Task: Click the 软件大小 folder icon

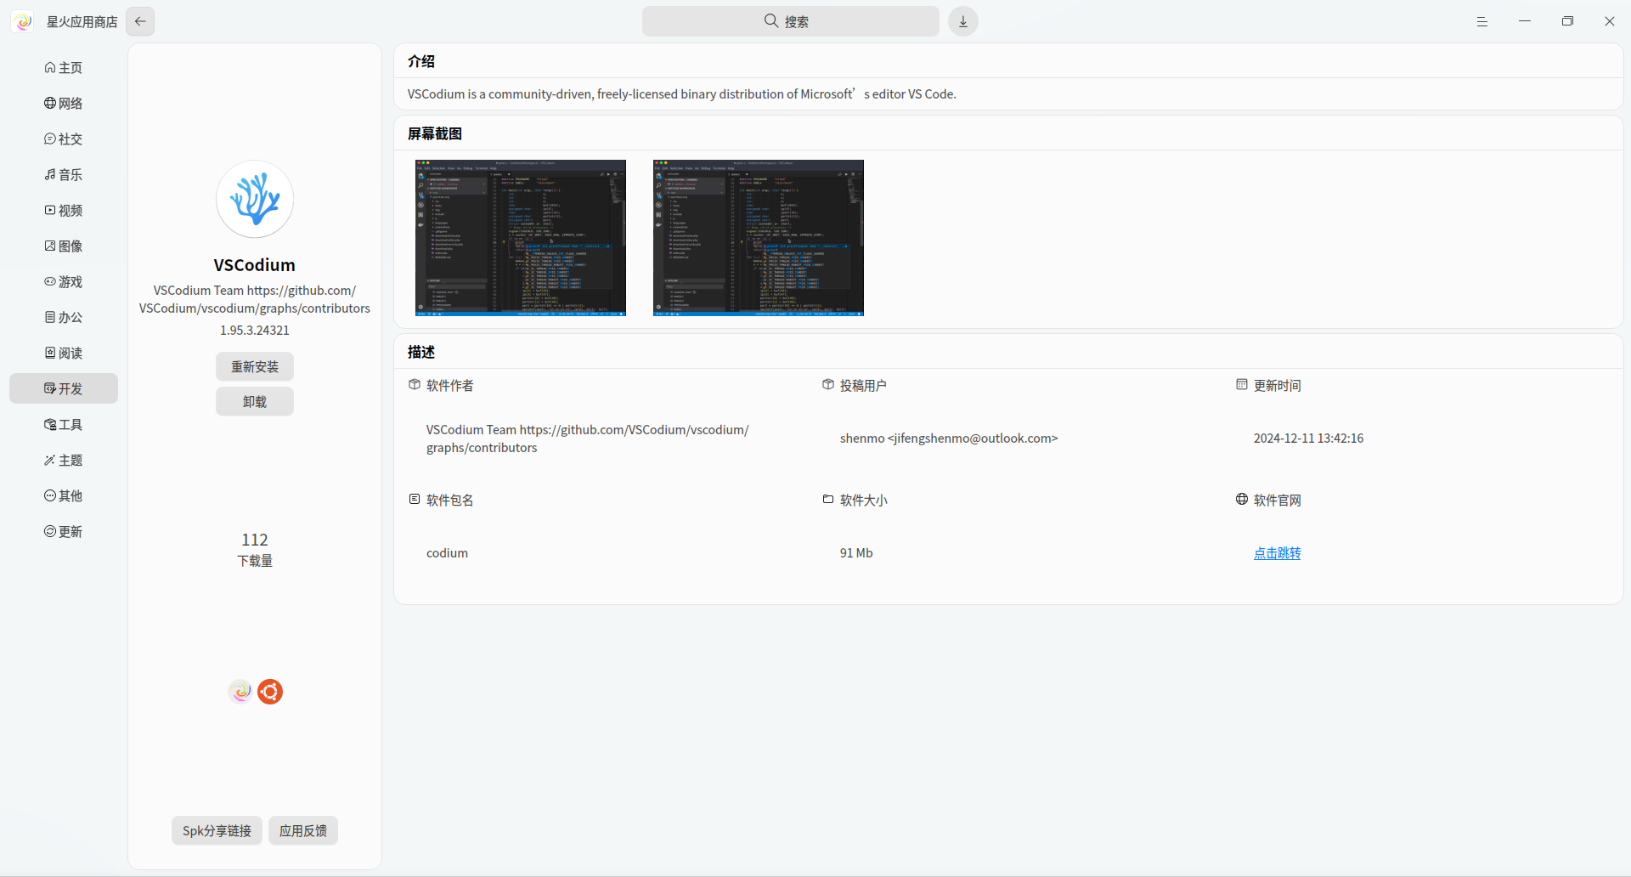Action: (x=828, y=499)
